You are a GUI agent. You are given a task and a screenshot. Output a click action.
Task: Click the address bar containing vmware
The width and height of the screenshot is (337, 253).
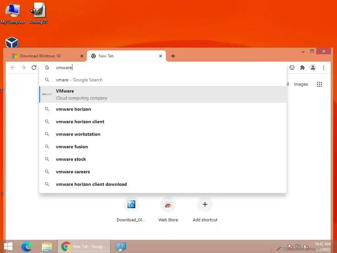(163, 68)
